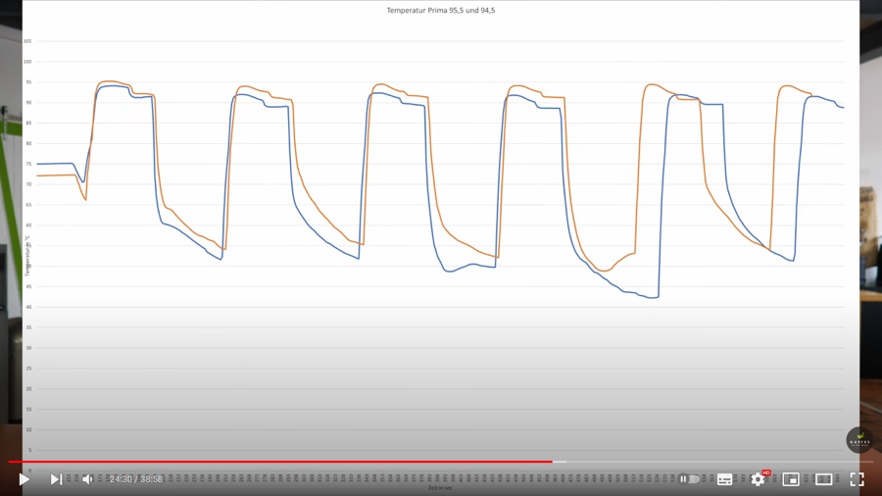Click the 24:30 / 38:58 time display
The image size is (882, 496).
tap(135, 479)
